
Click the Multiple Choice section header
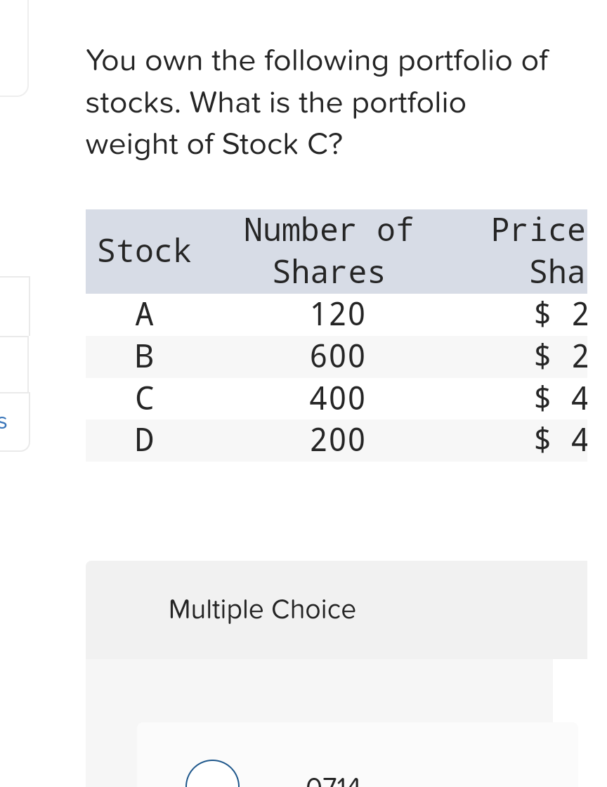(261, 609)
